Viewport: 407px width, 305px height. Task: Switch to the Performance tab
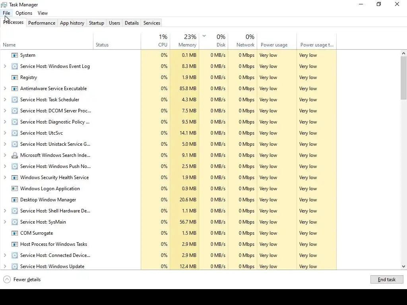point(42,23)
